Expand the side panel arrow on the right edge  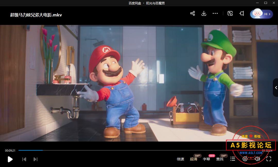(276, 88)
